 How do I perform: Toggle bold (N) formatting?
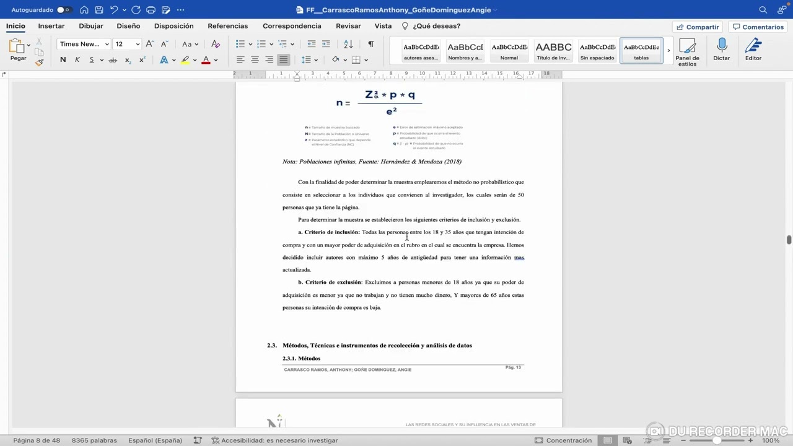[x=63, y=60]
